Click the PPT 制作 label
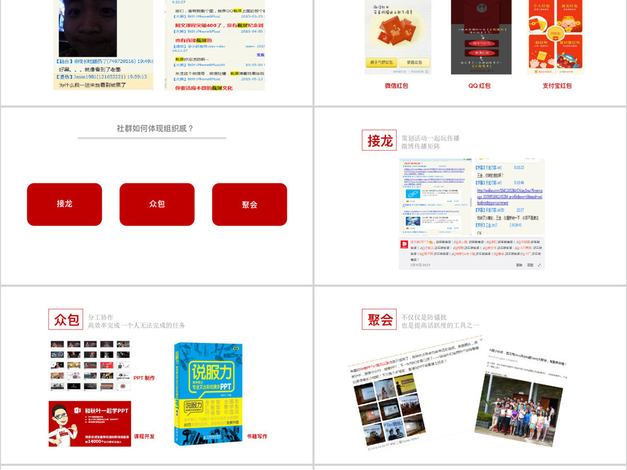 pyautogui.click(x=144, y=378)
